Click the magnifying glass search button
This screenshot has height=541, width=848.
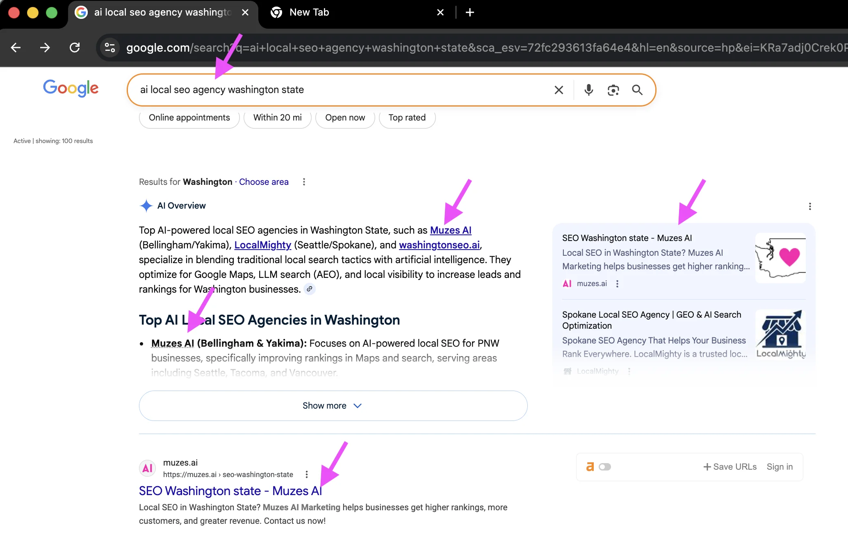637,90
